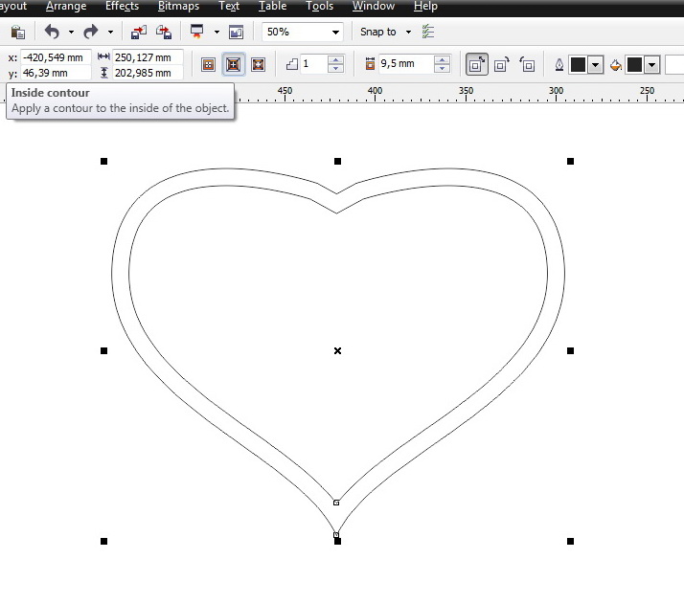Open the Window menu

(374, 6)
